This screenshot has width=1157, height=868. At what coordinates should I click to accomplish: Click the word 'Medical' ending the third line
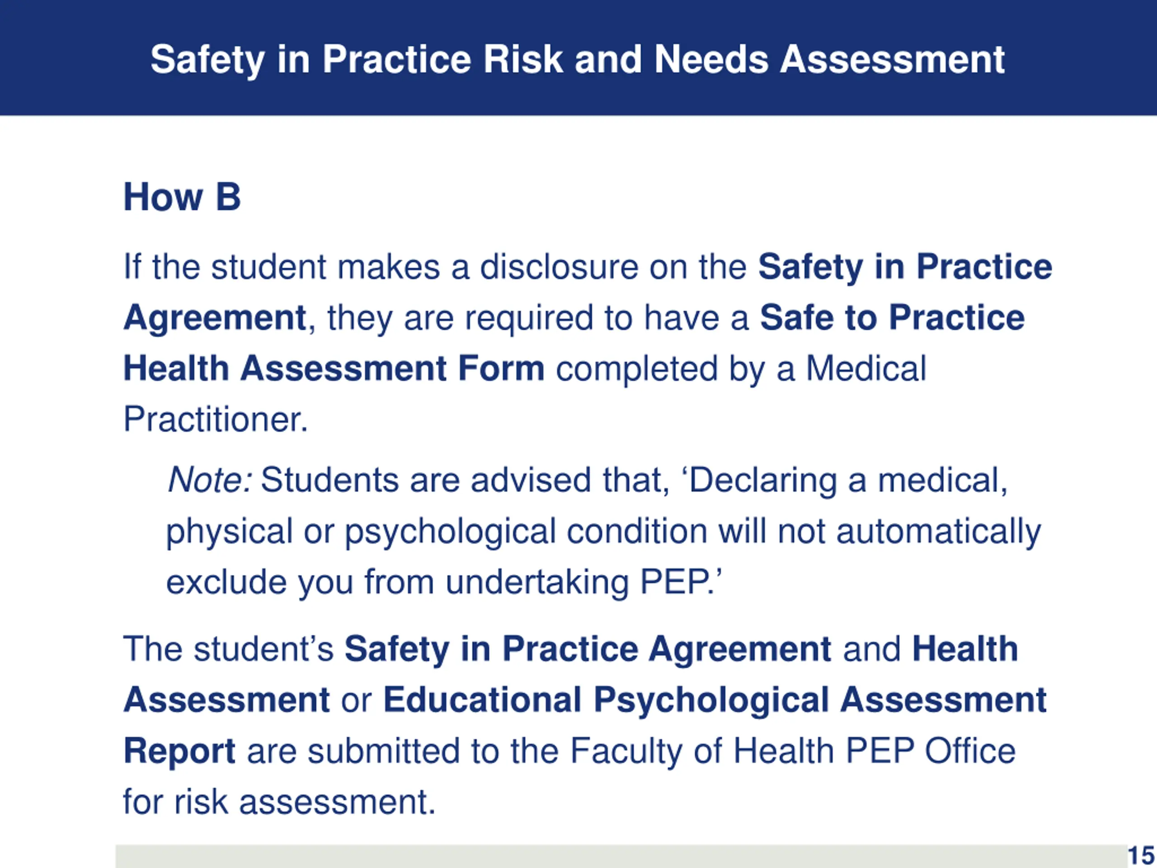865,368
